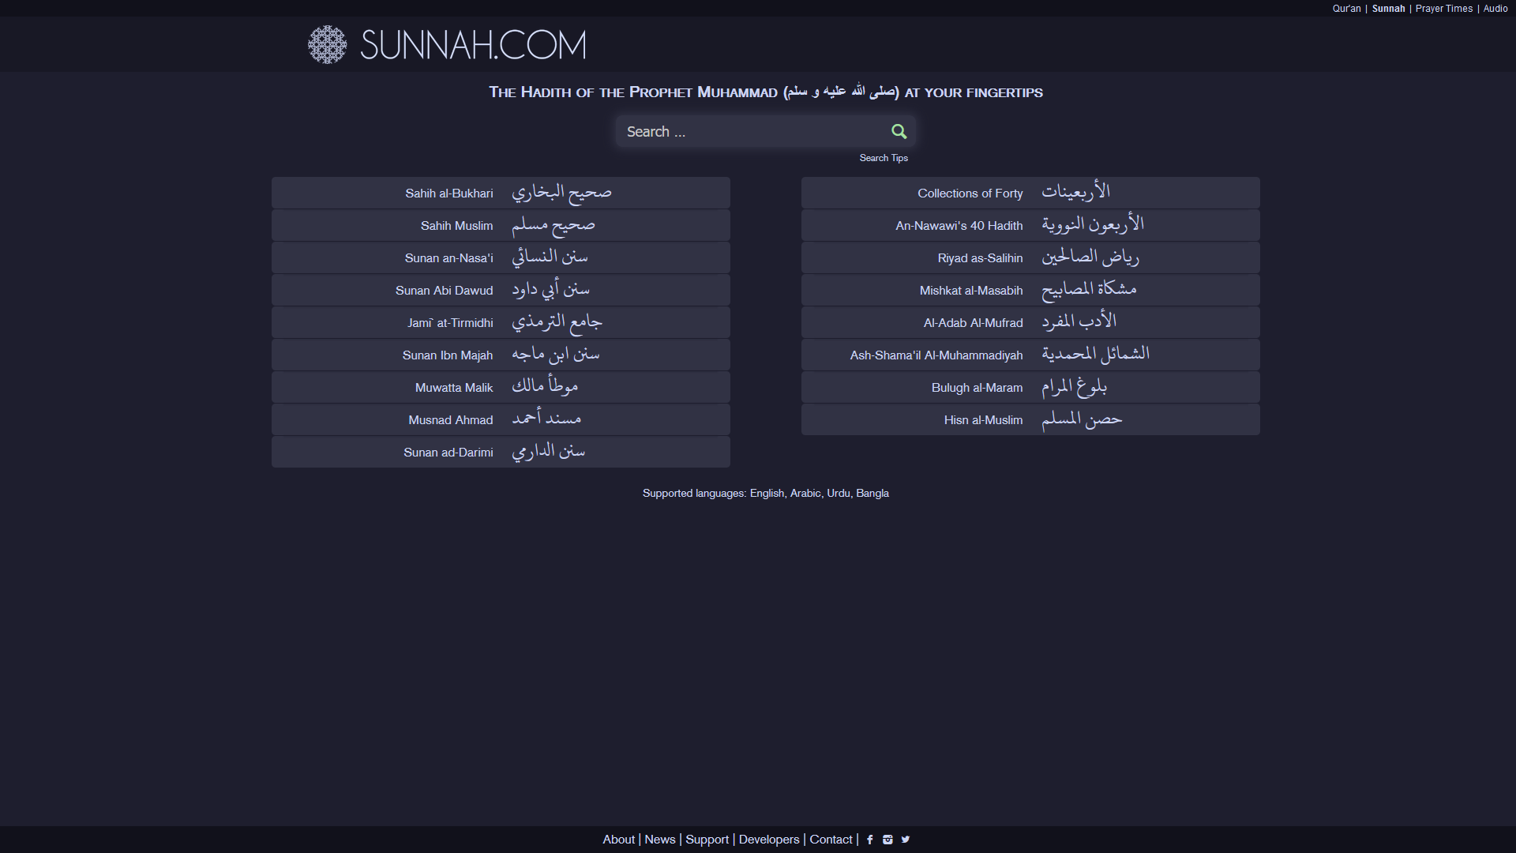Open the Instagram icon in footer
The image size is (1516, 853).
pyautogui.click(x=887, y=840)
